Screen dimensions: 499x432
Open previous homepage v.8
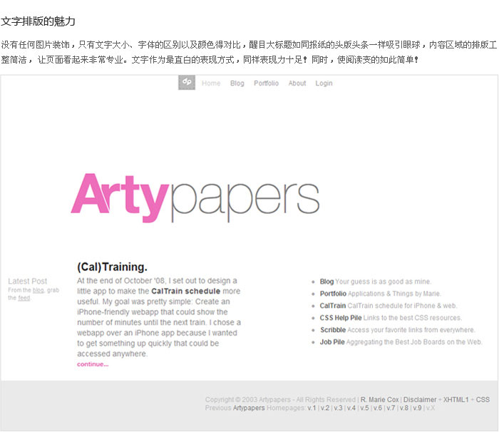(404, 408)
